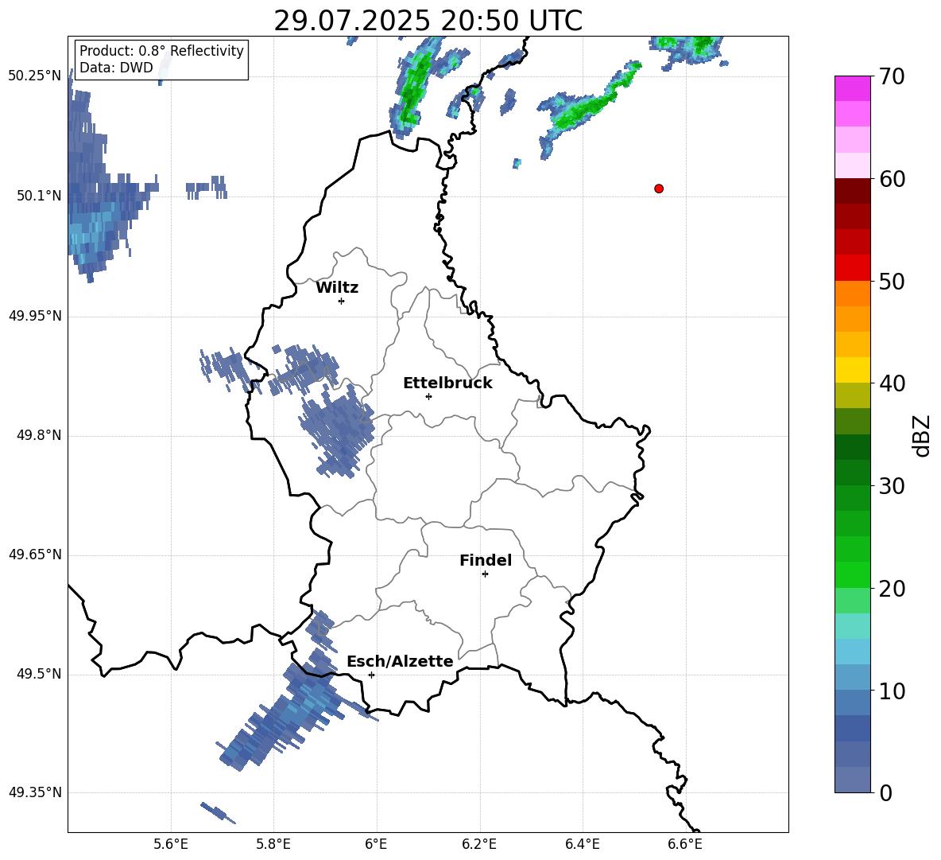Click the Ettelbruck station cross marker

tap(428, 396)
